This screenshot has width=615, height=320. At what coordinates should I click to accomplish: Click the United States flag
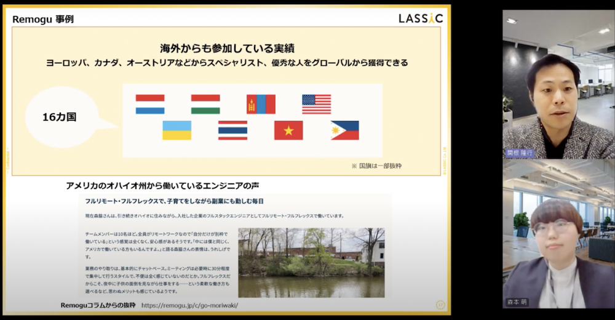click(x=317, y=104)
